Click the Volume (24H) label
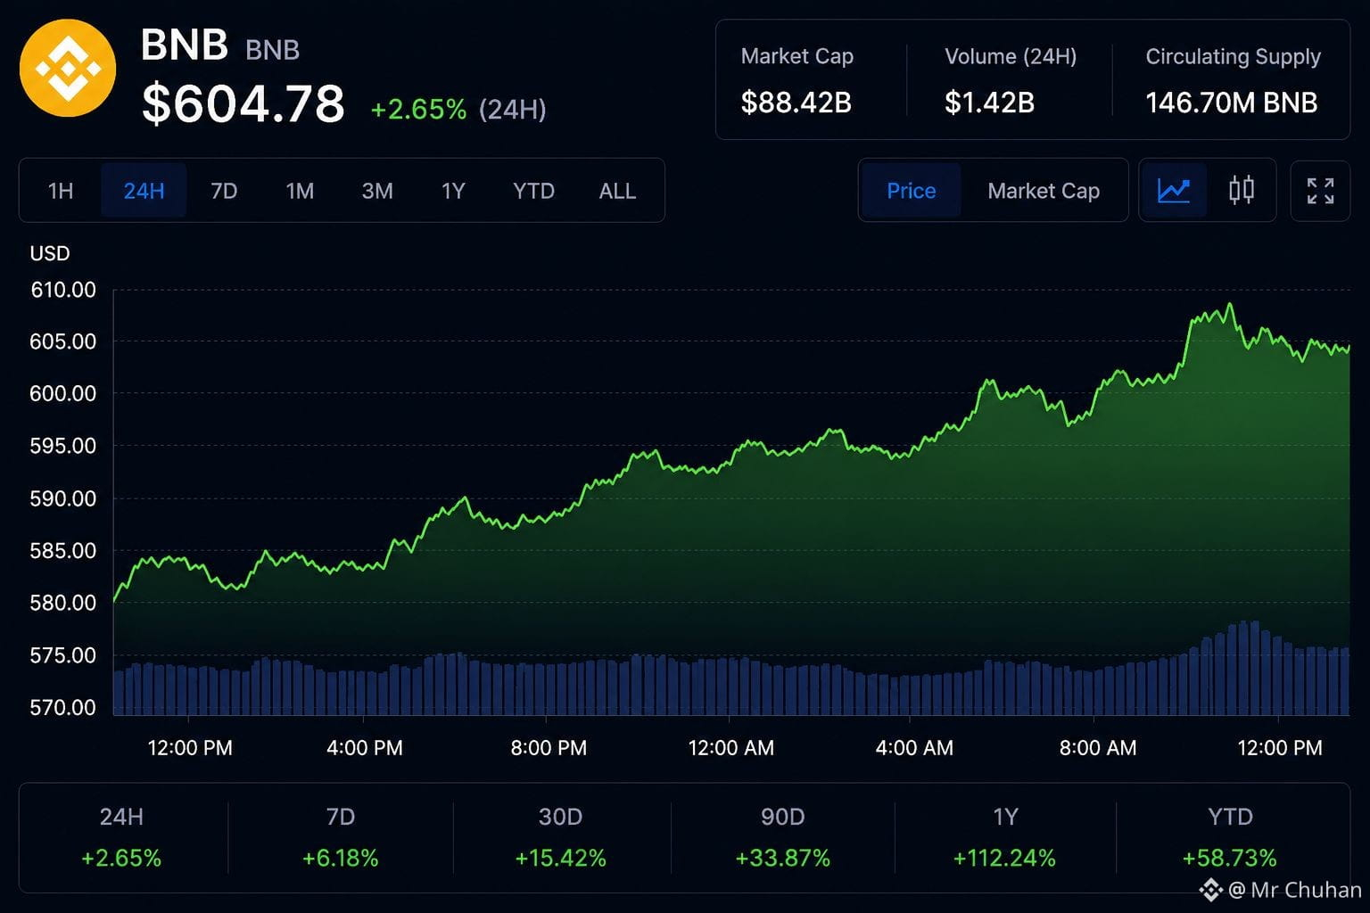1370x913 pixels. [1011, 57]
